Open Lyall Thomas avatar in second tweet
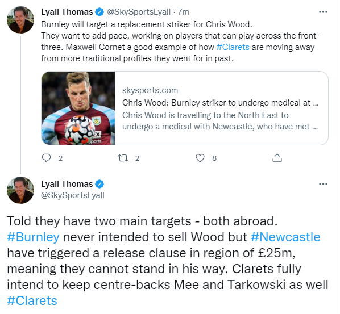340x314 pixels. (x=20, y=190)
